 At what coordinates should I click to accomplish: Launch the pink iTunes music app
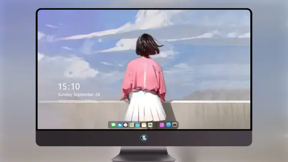pyautogui.click(x=162, y=125)
